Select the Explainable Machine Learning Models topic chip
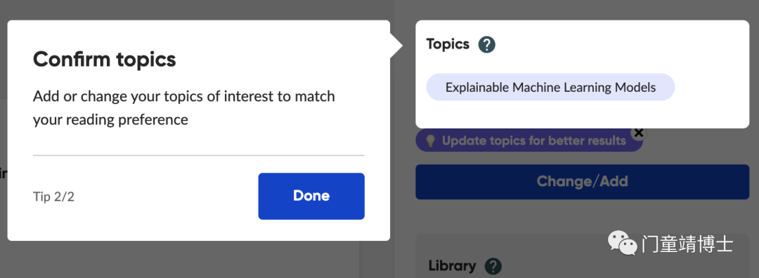Image resolution: width=759 pixels, height=278 pixels. [550, 87]
